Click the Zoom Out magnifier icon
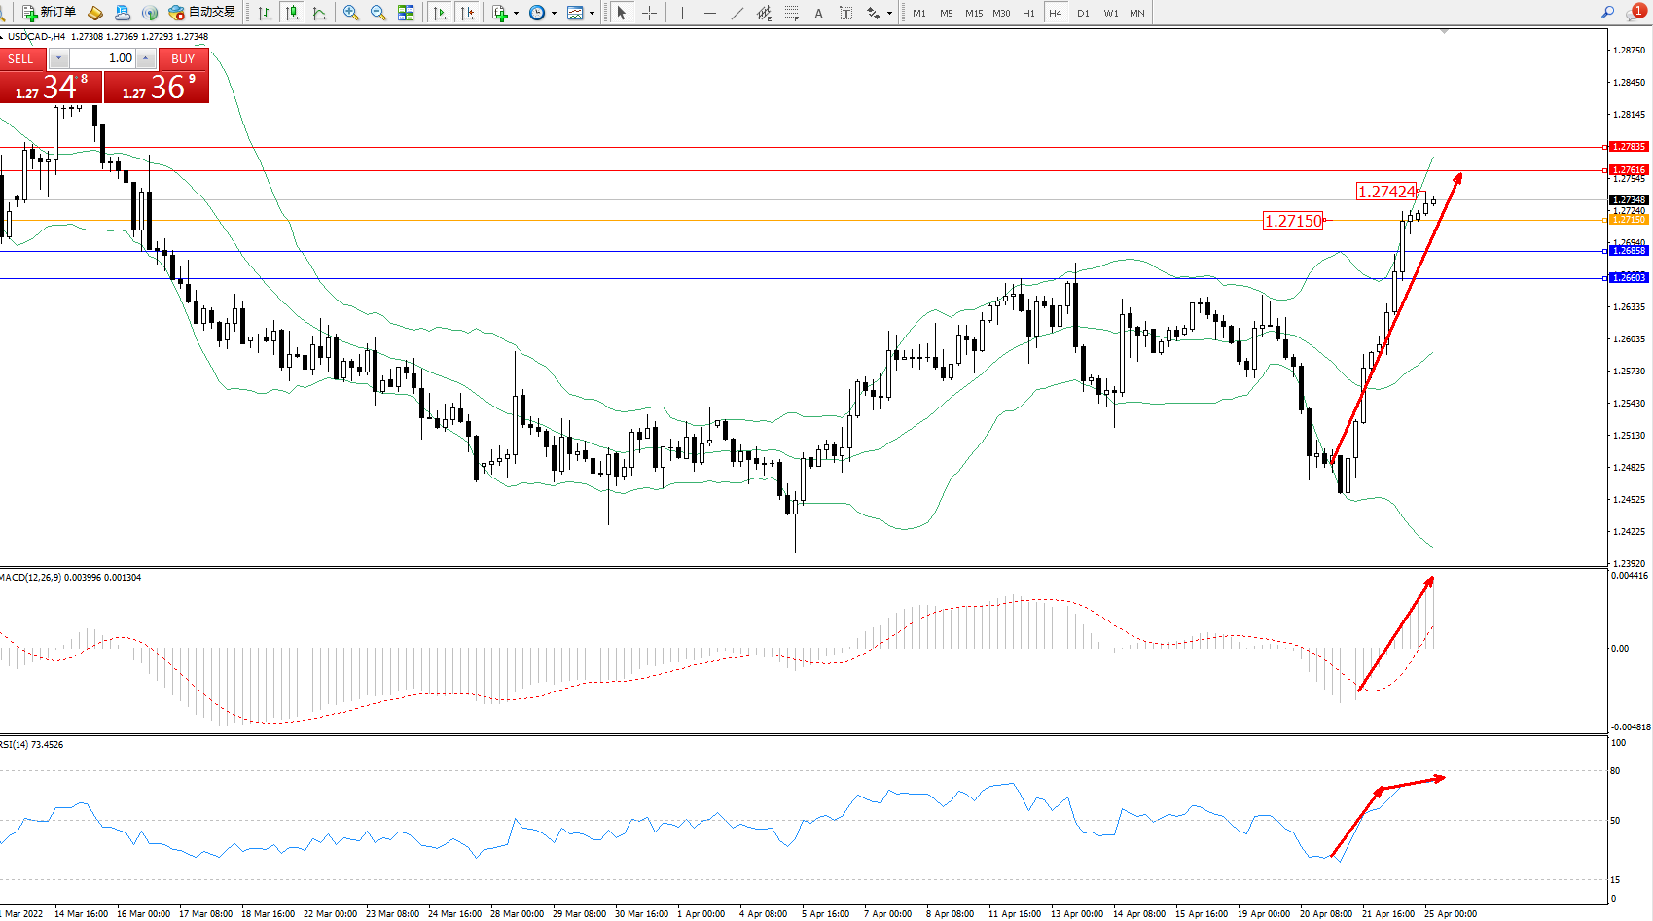1653x921 pixels. click(x=378, y=13)
